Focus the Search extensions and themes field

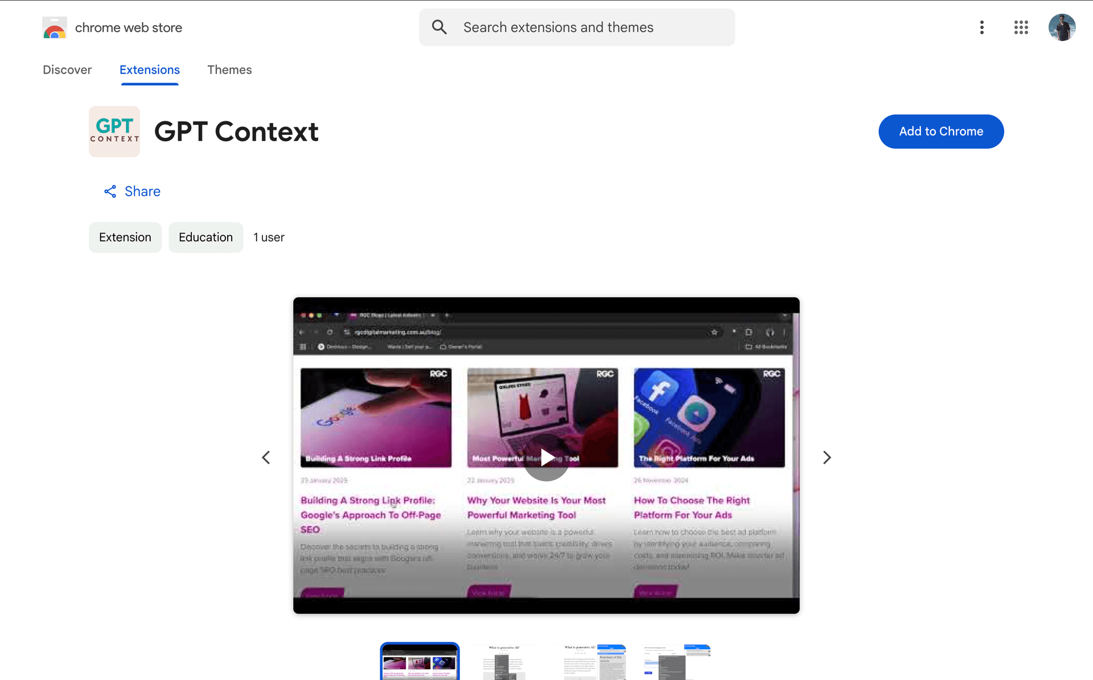pos(577,27)
